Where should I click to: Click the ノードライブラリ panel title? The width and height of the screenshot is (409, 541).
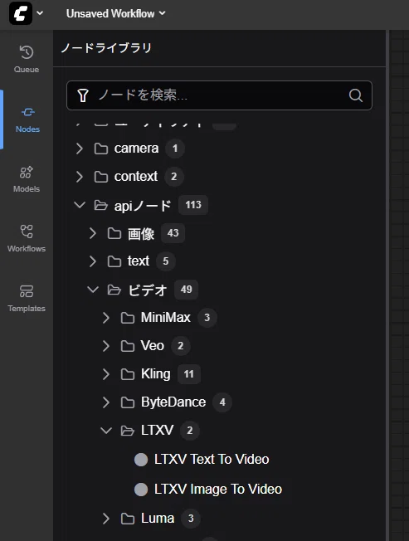coord(106,48)
